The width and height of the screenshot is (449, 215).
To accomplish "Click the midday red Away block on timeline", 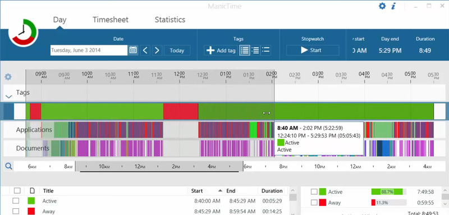I will coord(181,111).
